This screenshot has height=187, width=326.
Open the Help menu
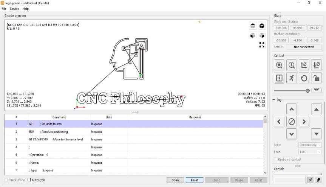(x=26, y=9)
